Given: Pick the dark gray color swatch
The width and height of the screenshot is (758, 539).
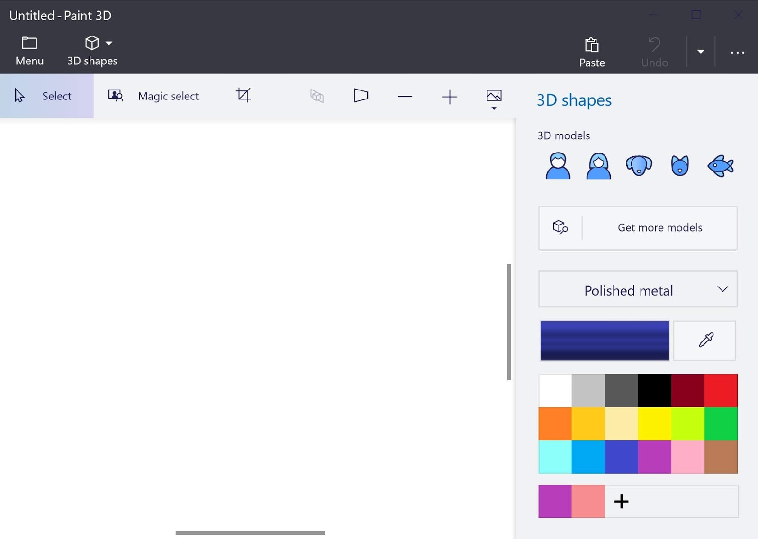Looking at the screenshot, I should pos(622,391).
